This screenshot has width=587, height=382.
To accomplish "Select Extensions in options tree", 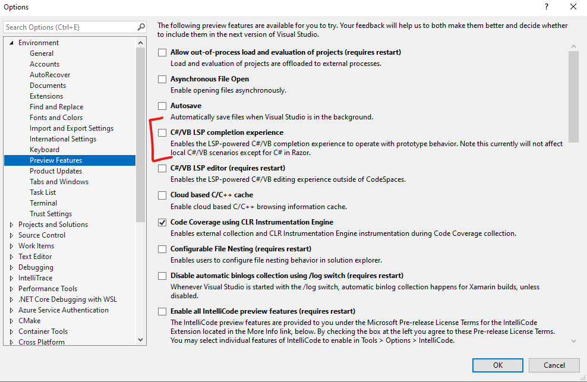I will [x=46, y=96].
